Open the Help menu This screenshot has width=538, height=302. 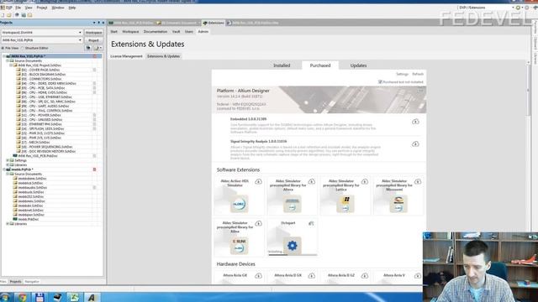(72, 8)
